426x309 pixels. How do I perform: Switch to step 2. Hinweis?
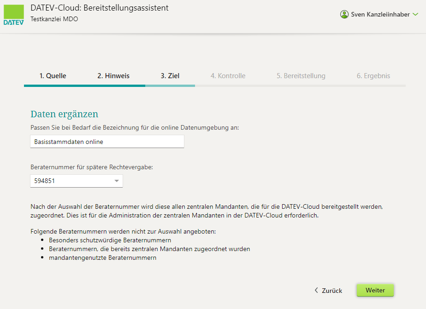[x=113, y=76]
